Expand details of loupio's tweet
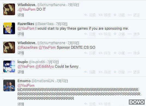The height and width of the screenshot is (106, 146). [x=21, y=72]
